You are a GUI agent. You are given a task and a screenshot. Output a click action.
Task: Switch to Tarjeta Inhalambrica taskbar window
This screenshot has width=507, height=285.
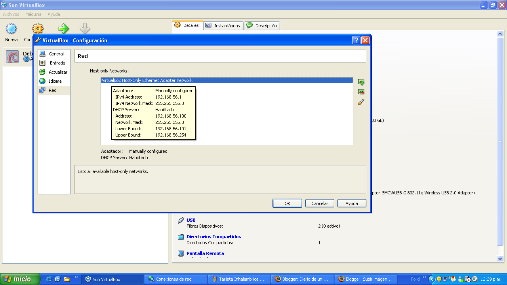click(239, 279)
